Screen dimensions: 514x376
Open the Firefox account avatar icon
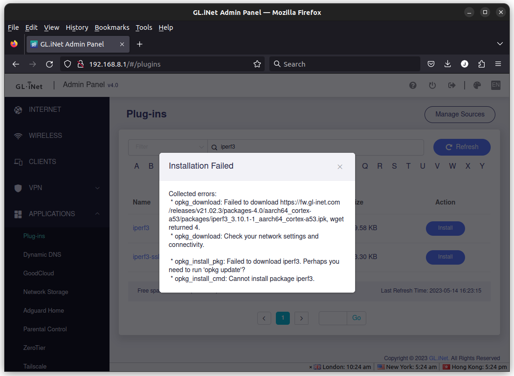(465, 64)
